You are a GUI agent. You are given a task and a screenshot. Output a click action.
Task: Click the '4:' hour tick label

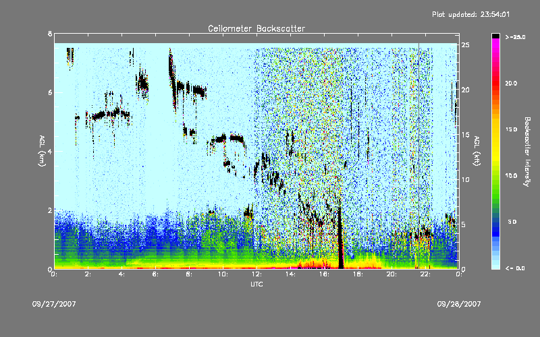(122, 274)
